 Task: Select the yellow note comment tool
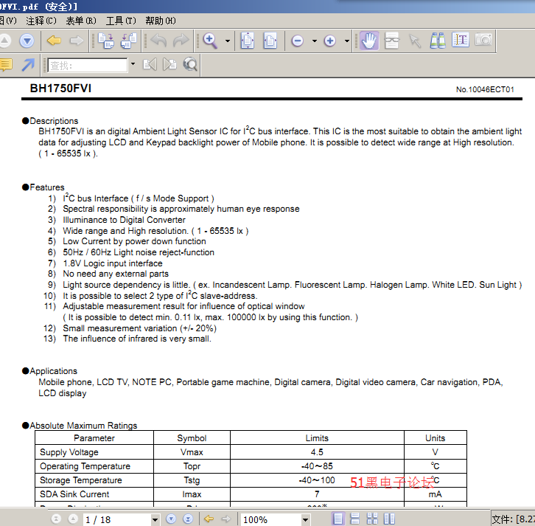6,64
